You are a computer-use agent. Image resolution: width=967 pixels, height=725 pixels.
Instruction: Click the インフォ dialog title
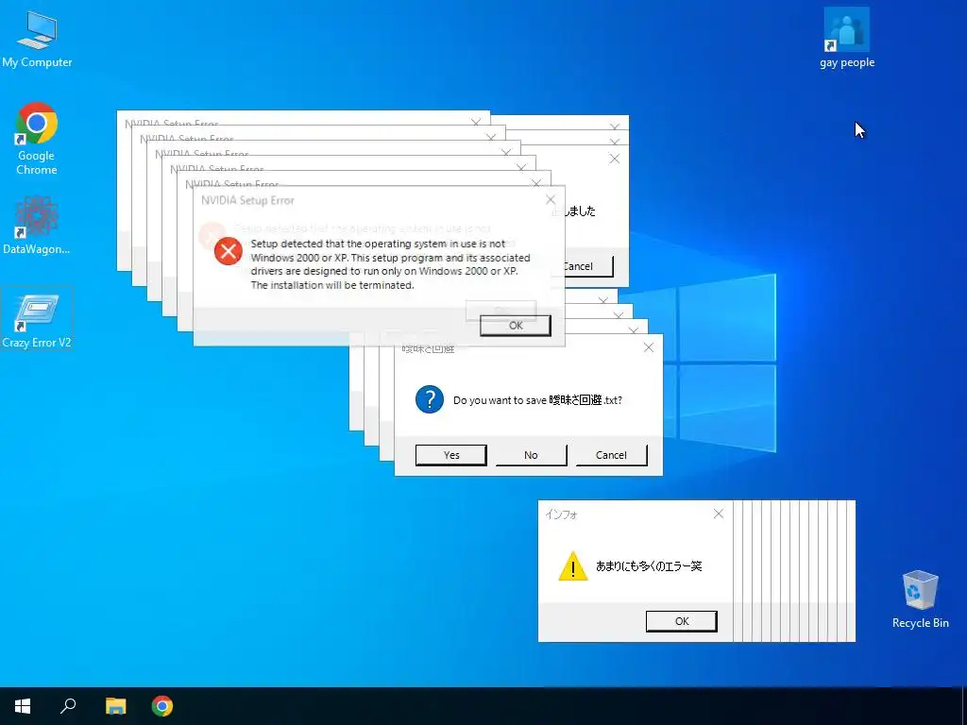[x=561, y=514]
